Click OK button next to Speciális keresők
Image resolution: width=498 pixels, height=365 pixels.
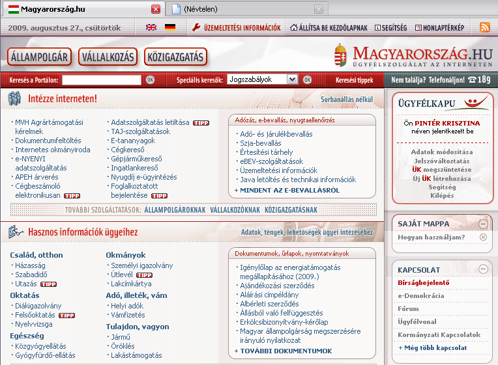pos(307,80)
